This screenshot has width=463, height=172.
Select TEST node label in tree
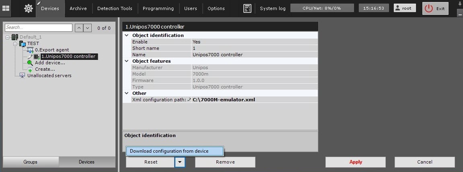tap(33, 44)
